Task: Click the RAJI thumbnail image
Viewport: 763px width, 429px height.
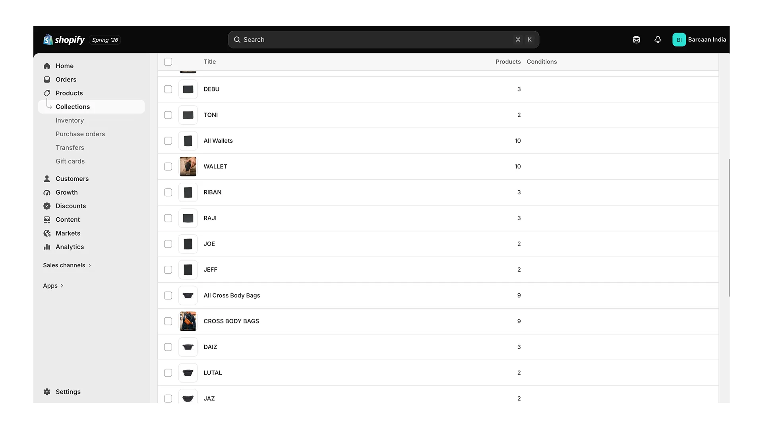Action: 188,218
